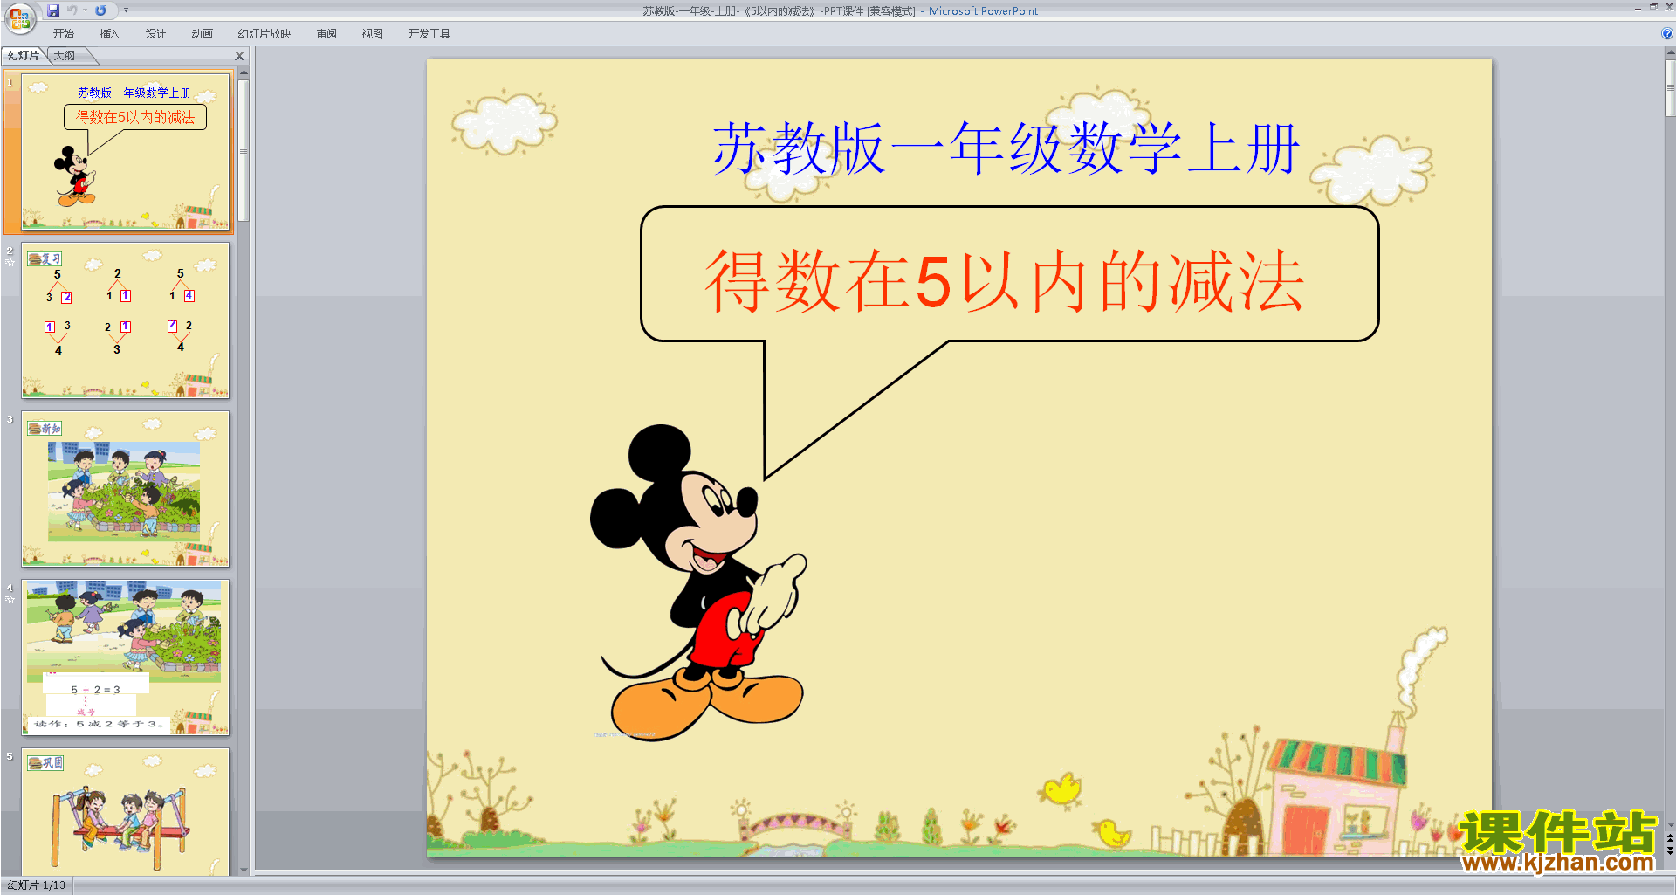Open the 开始 ribbon tab
The width and height of the screenshot is (1676, 895).
pos(63,34)
